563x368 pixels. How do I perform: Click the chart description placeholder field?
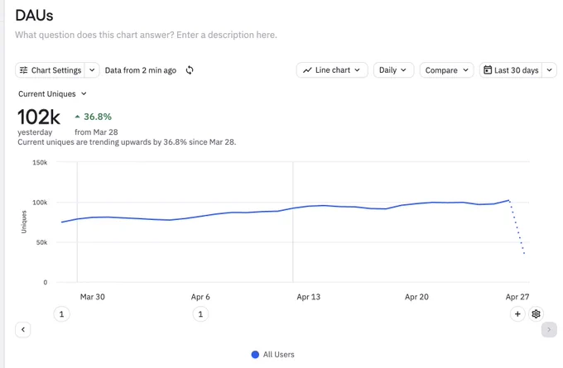(x=146, y=36)
